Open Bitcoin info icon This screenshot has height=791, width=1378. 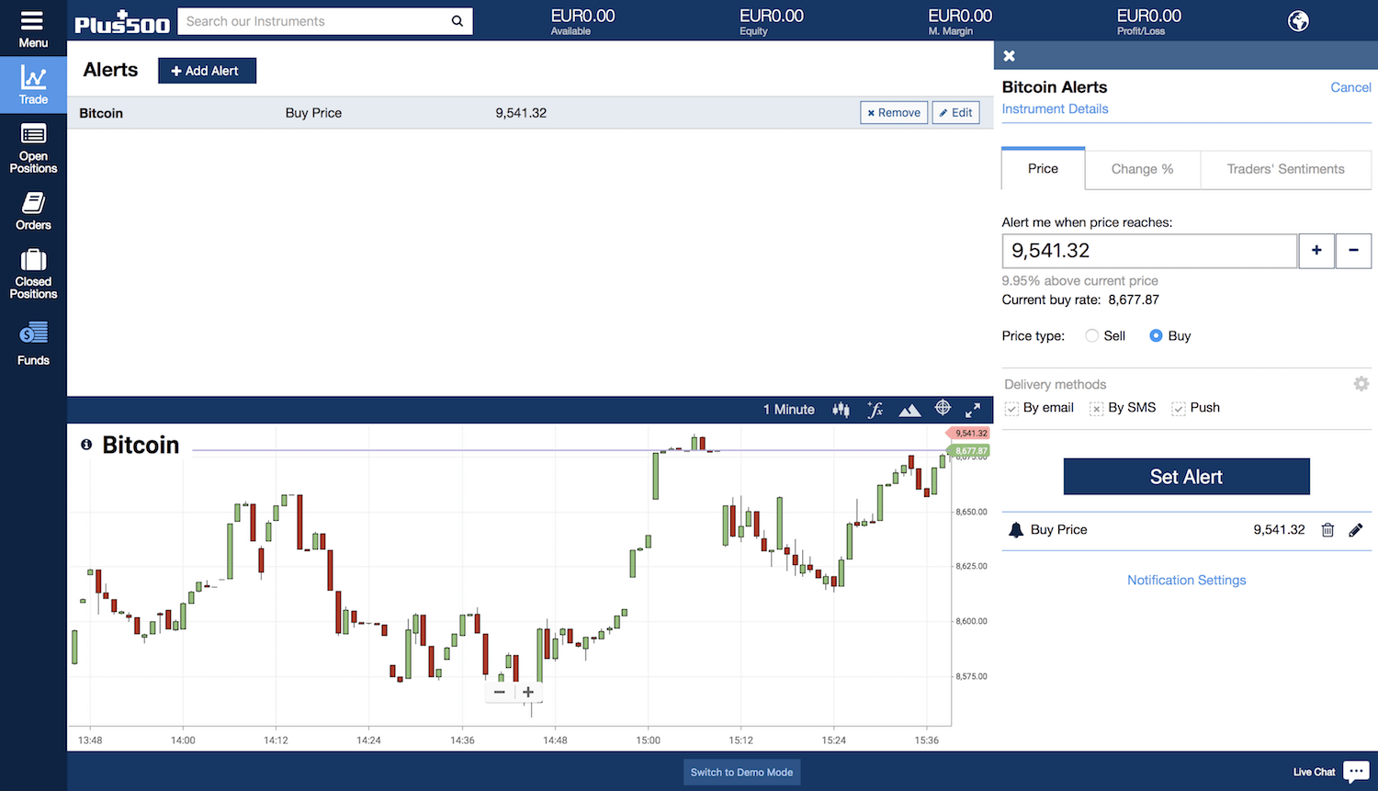click(x=86, y=445)
